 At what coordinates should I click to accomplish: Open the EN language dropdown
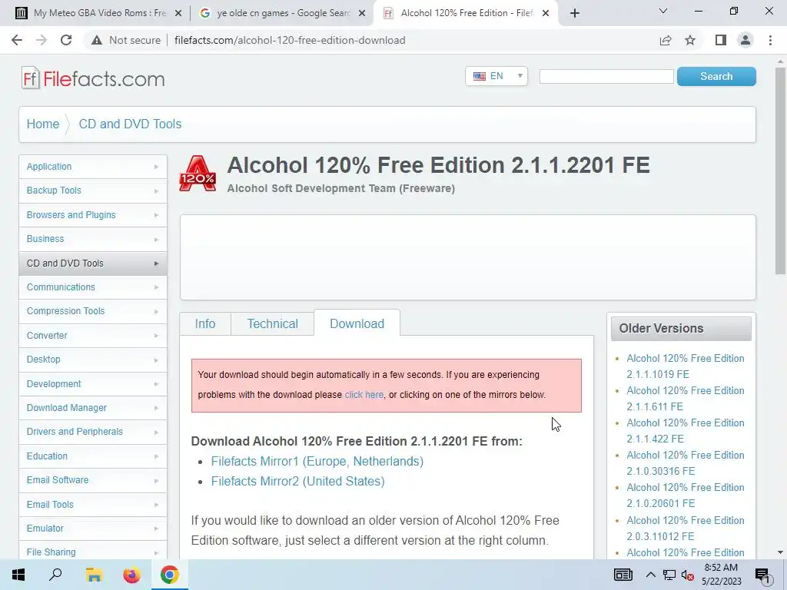tap(496, 76)
